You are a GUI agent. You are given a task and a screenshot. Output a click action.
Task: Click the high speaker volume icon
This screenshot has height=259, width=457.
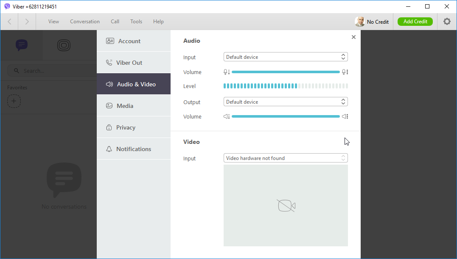coord(345,116)
